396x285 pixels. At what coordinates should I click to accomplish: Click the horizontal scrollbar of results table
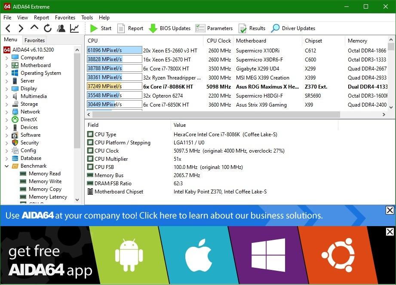tap(216, 114)
